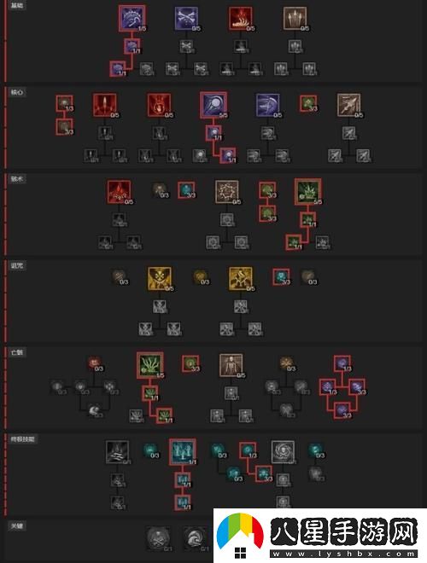427x563 pixels.
Task: Click the 核心 section label
Action: point(17,92)
